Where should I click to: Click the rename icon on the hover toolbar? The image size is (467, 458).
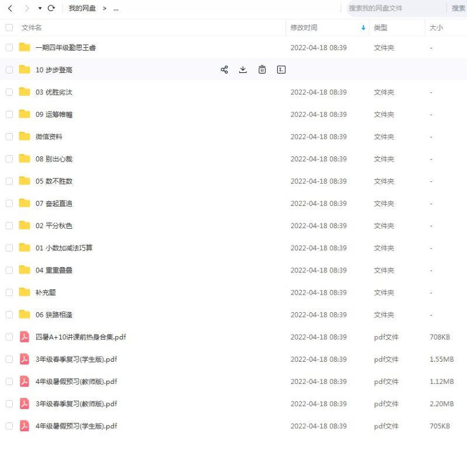(281, 69)
